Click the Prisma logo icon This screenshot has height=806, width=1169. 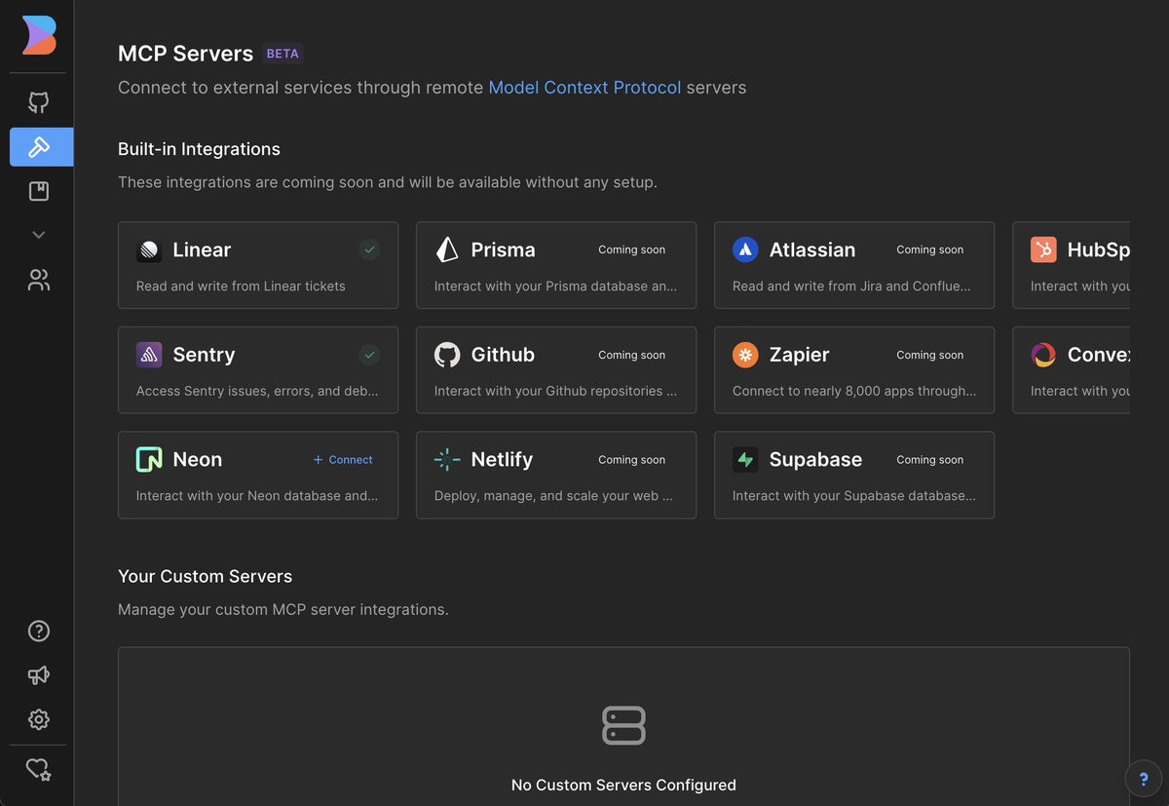click(x=447, y=249)
